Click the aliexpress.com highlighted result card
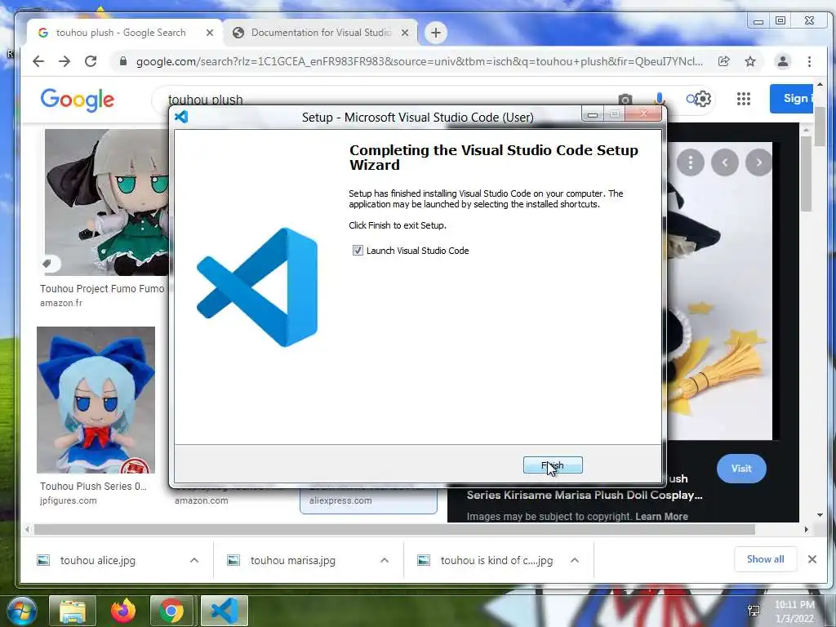The width and height of the screenshot is (836, 627). click(x=368, y=500)
